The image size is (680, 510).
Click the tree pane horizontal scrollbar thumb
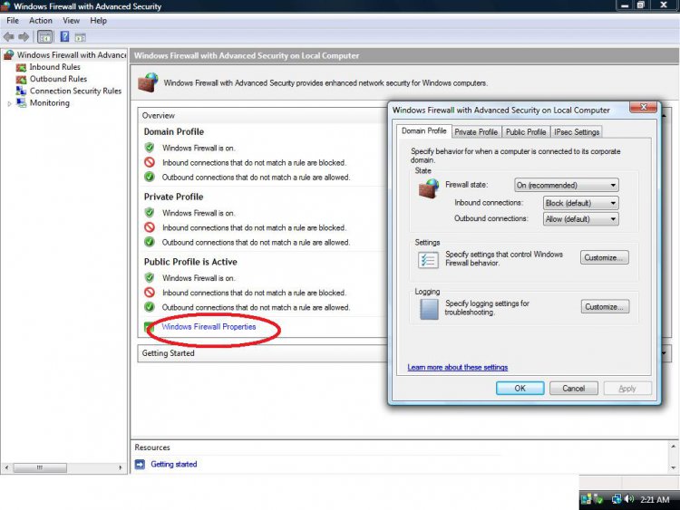coord(40,467)
